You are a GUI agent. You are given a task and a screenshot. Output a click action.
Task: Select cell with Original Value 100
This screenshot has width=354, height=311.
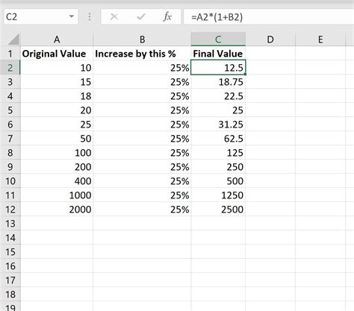(57, 153)
